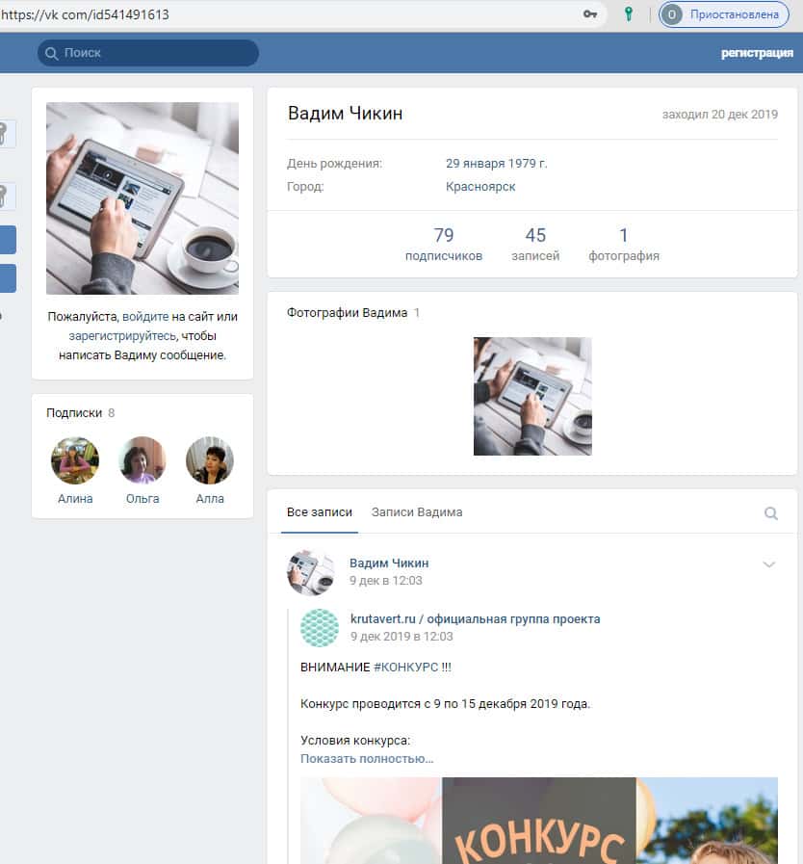Open Алла's avatar in subscriptions
803x864 pixels.
pos(210,460)
